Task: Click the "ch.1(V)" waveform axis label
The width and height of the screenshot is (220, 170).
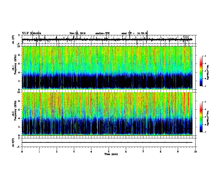Action: click(13, 39)
